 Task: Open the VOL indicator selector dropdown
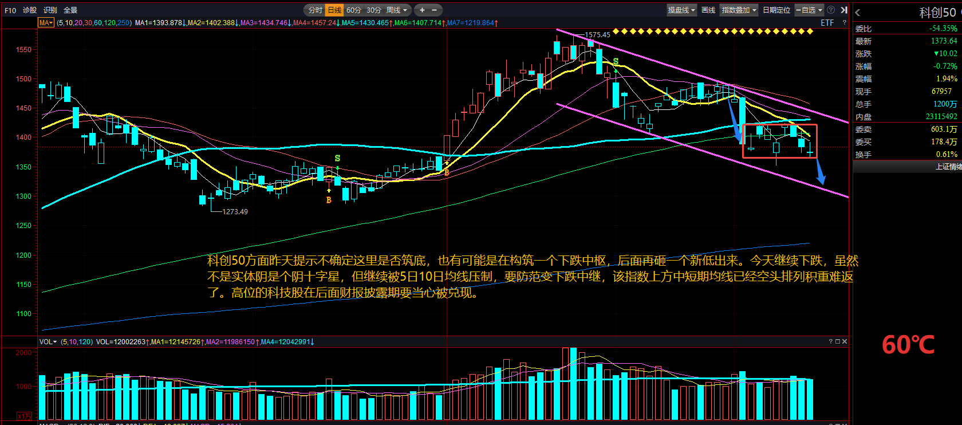tap(48, 342)
